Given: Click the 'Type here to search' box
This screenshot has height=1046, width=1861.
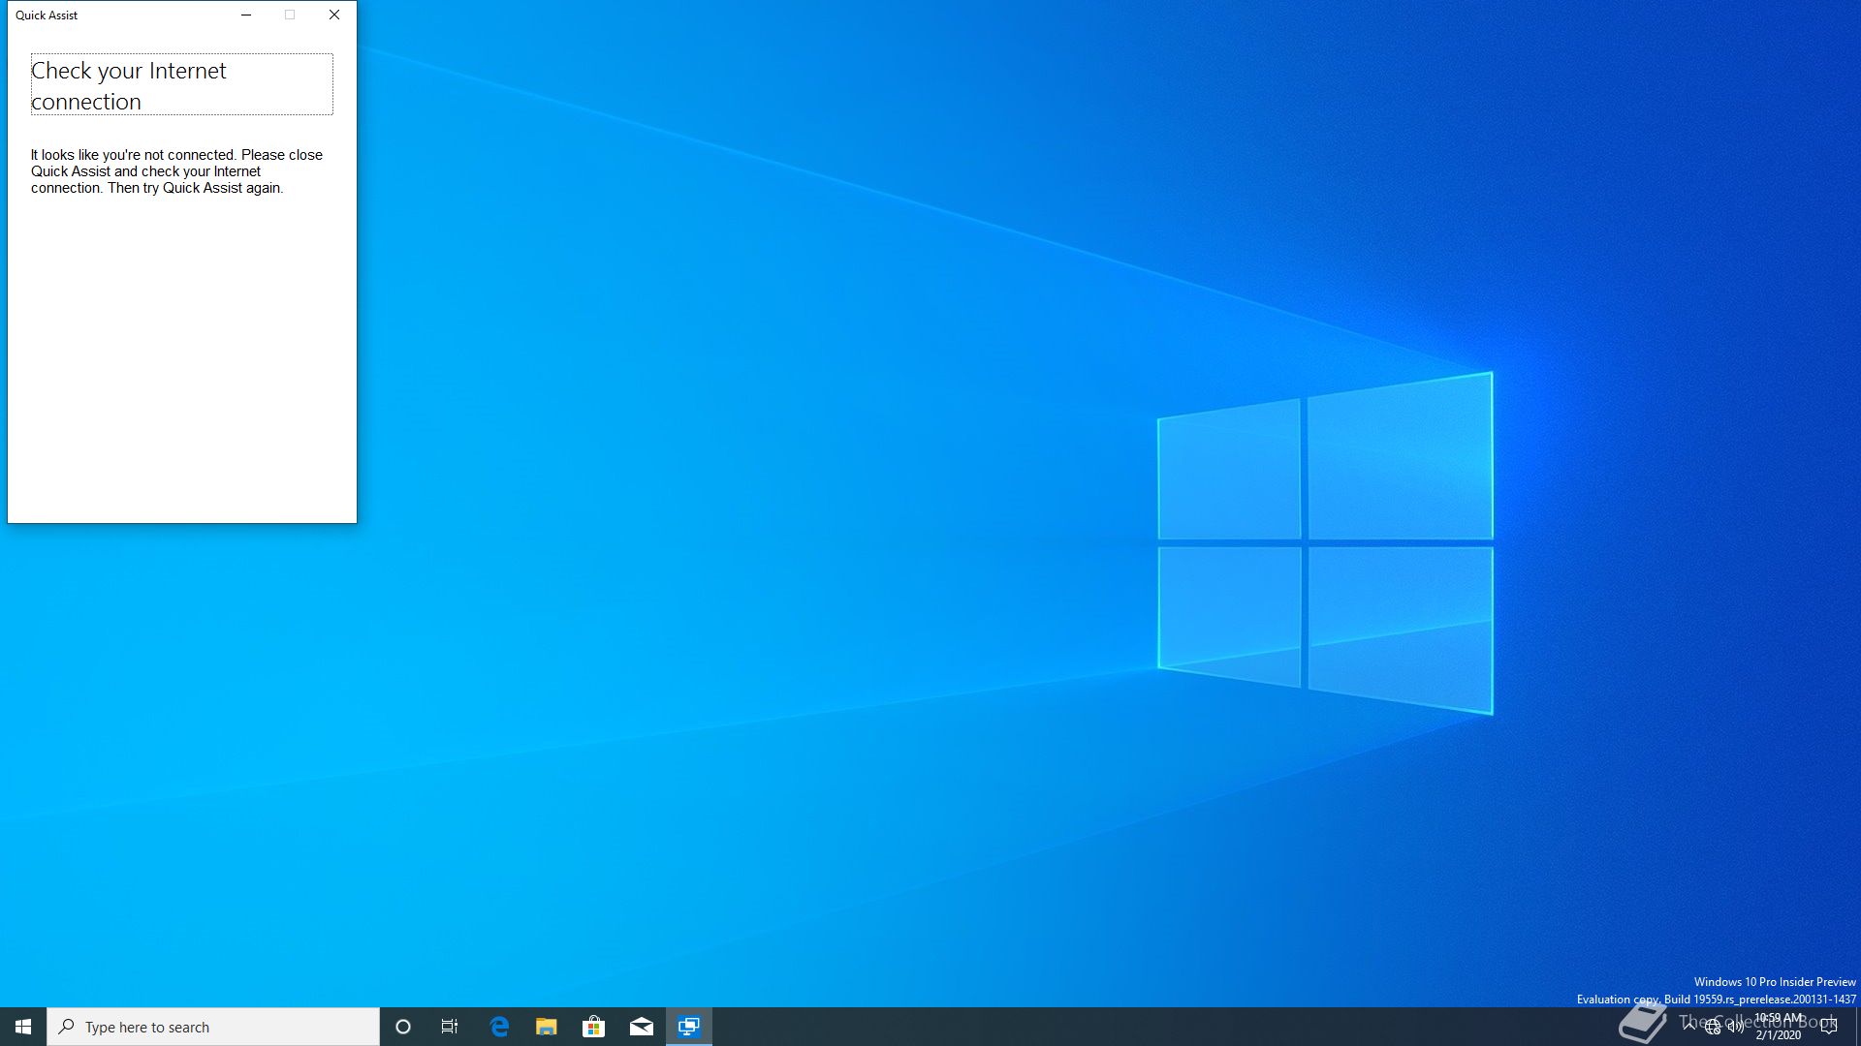Looking at the screenshot, I should (x=213, y=1027).
